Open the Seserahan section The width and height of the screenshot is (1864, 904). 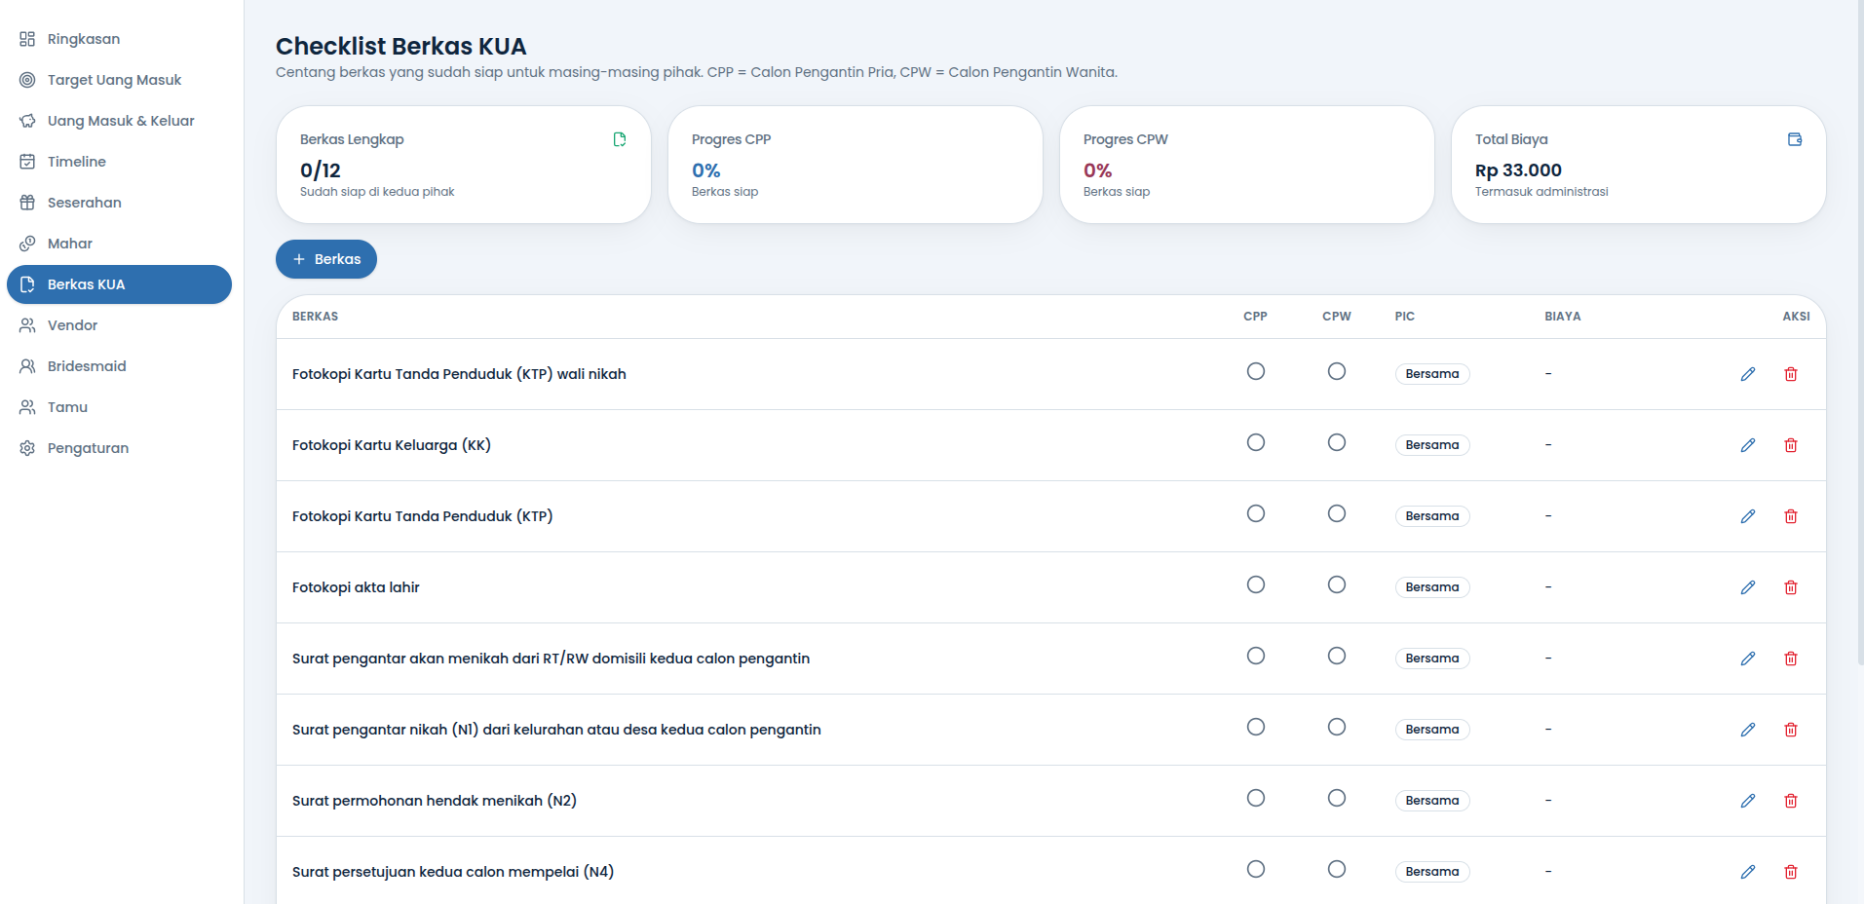[x=119, y=203]
